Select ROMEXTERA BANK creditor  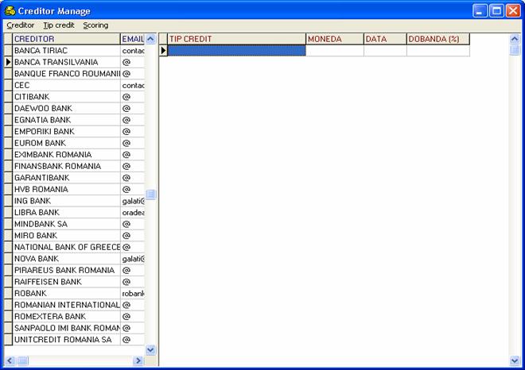pos(66,317)
